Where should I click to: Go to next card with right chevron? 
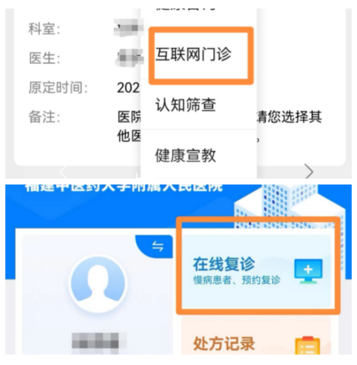[309, 171]
